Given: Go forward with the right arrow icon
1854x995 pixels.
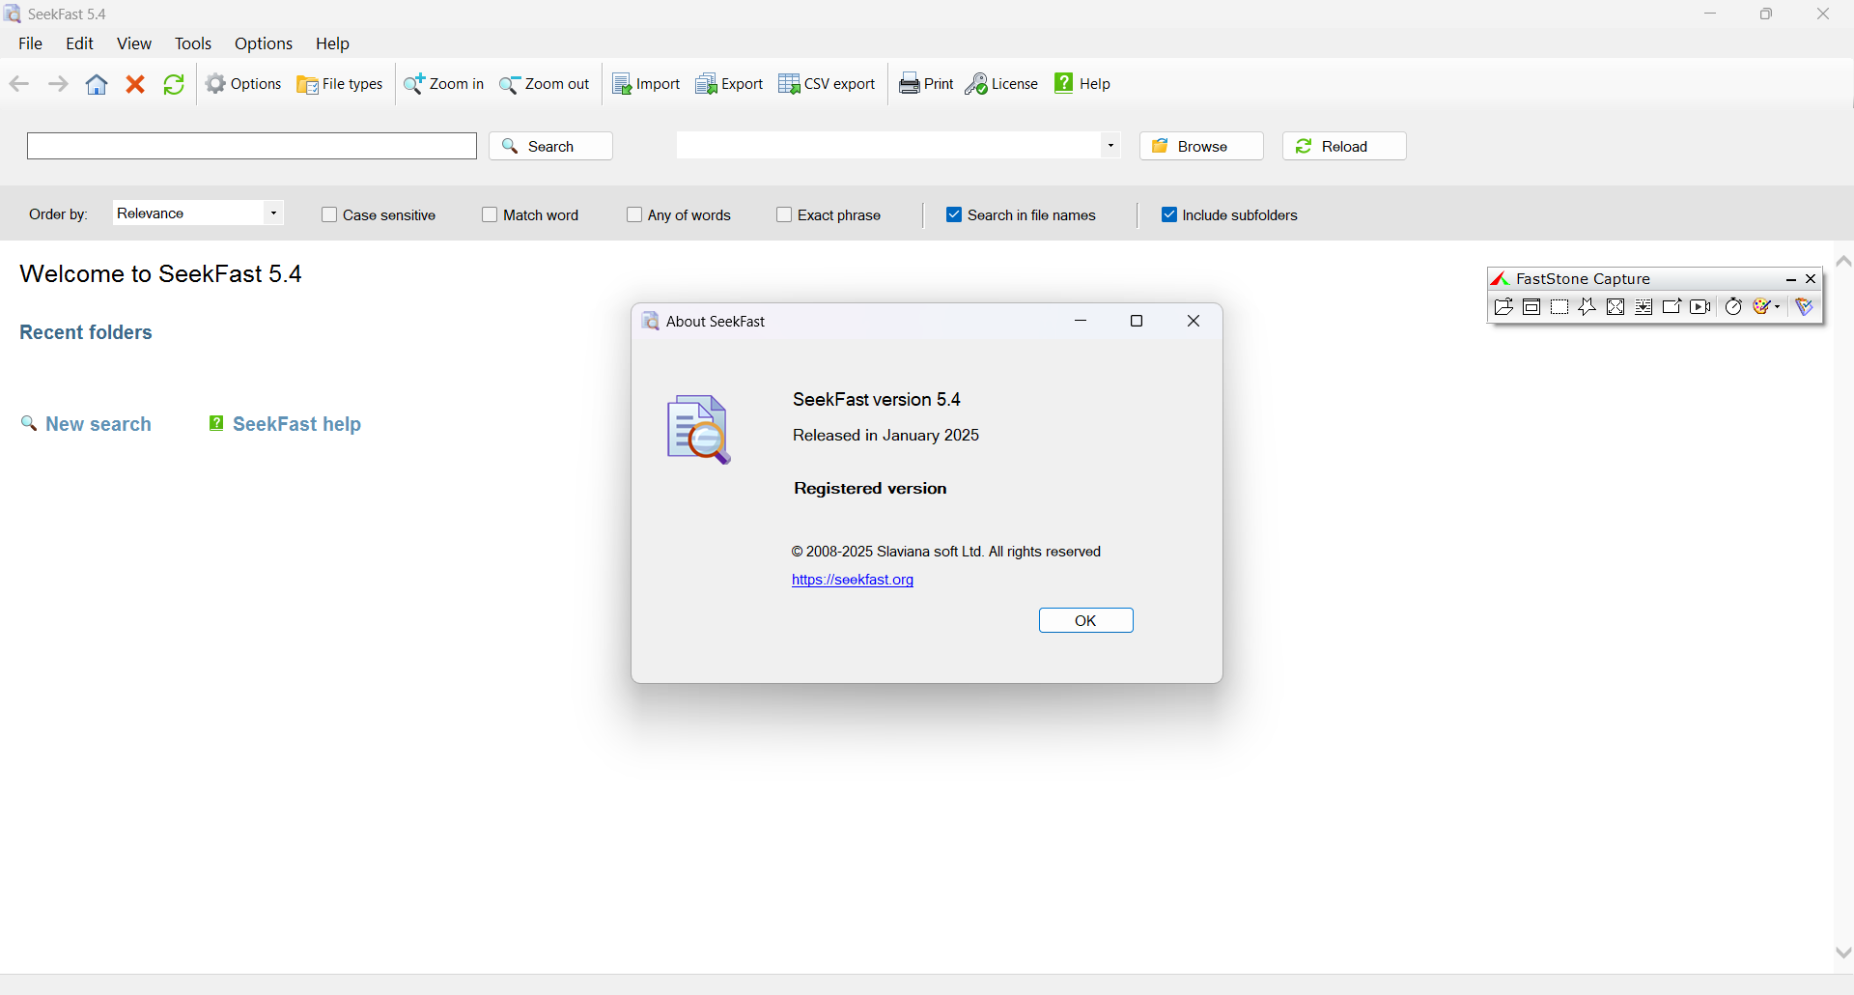Looking at the screenshot, I should click(x=58, y=84).
